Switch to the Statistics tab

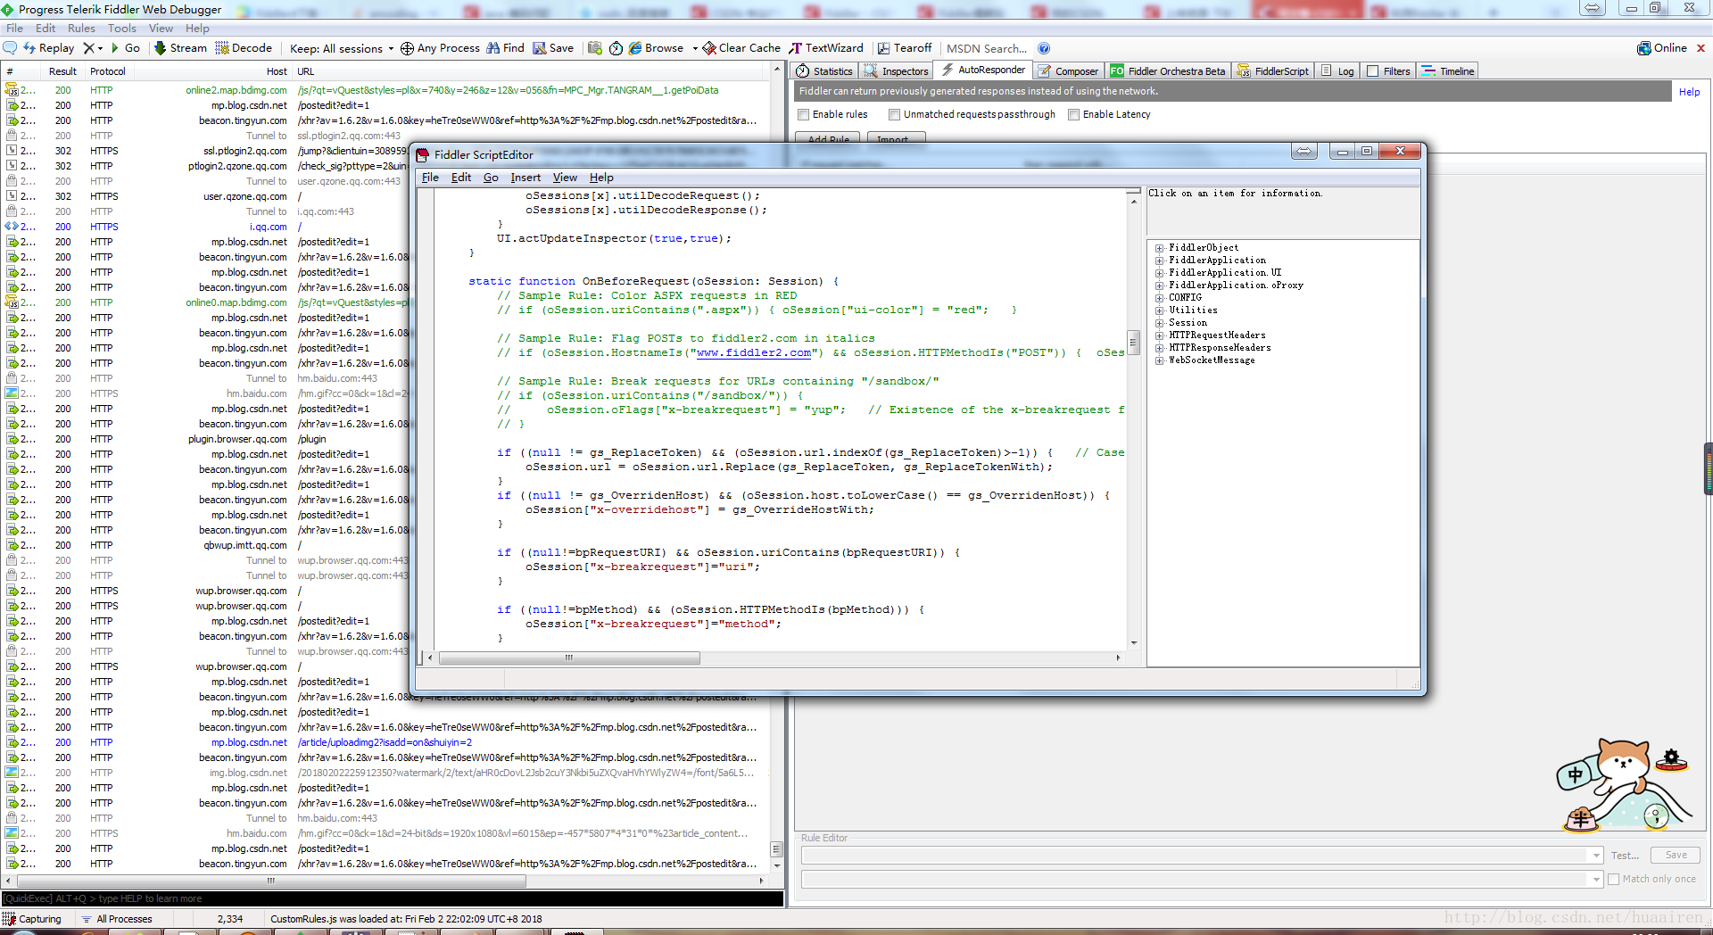(824, 71)
